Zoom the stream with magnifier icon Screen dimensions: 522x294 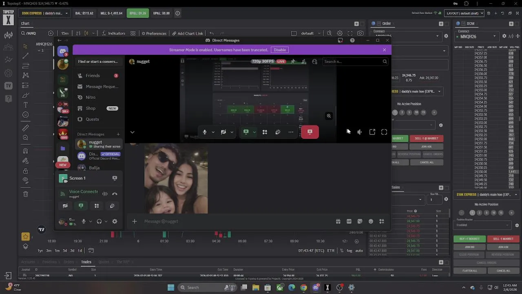[329, 116]
